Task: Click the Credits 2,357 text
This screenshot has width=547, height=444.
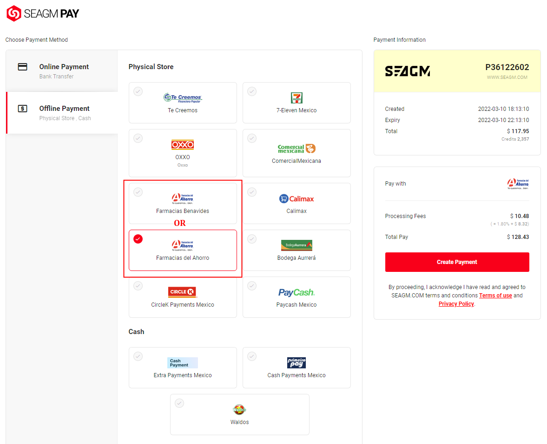Action: tap(515, 139)
